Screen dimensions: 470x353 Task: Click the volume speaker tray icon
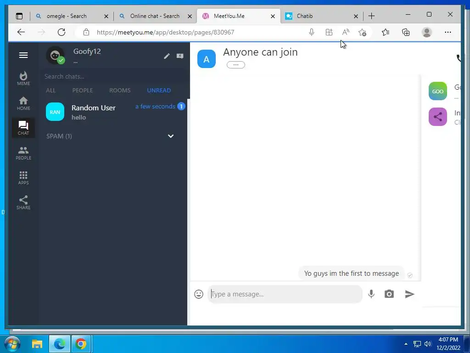click(x=428, y=344)
